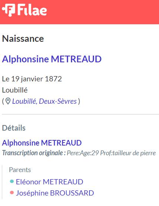Image resolution: width=159 pixels, height=206 pixels.
Task: Select the Naissance heading
Action: tap(23, 39)
